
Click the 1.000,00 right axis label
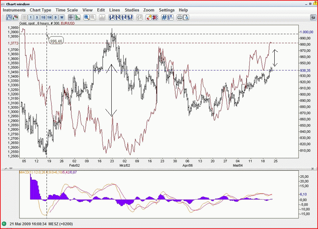pyautogui.click(x=306, y=32)
